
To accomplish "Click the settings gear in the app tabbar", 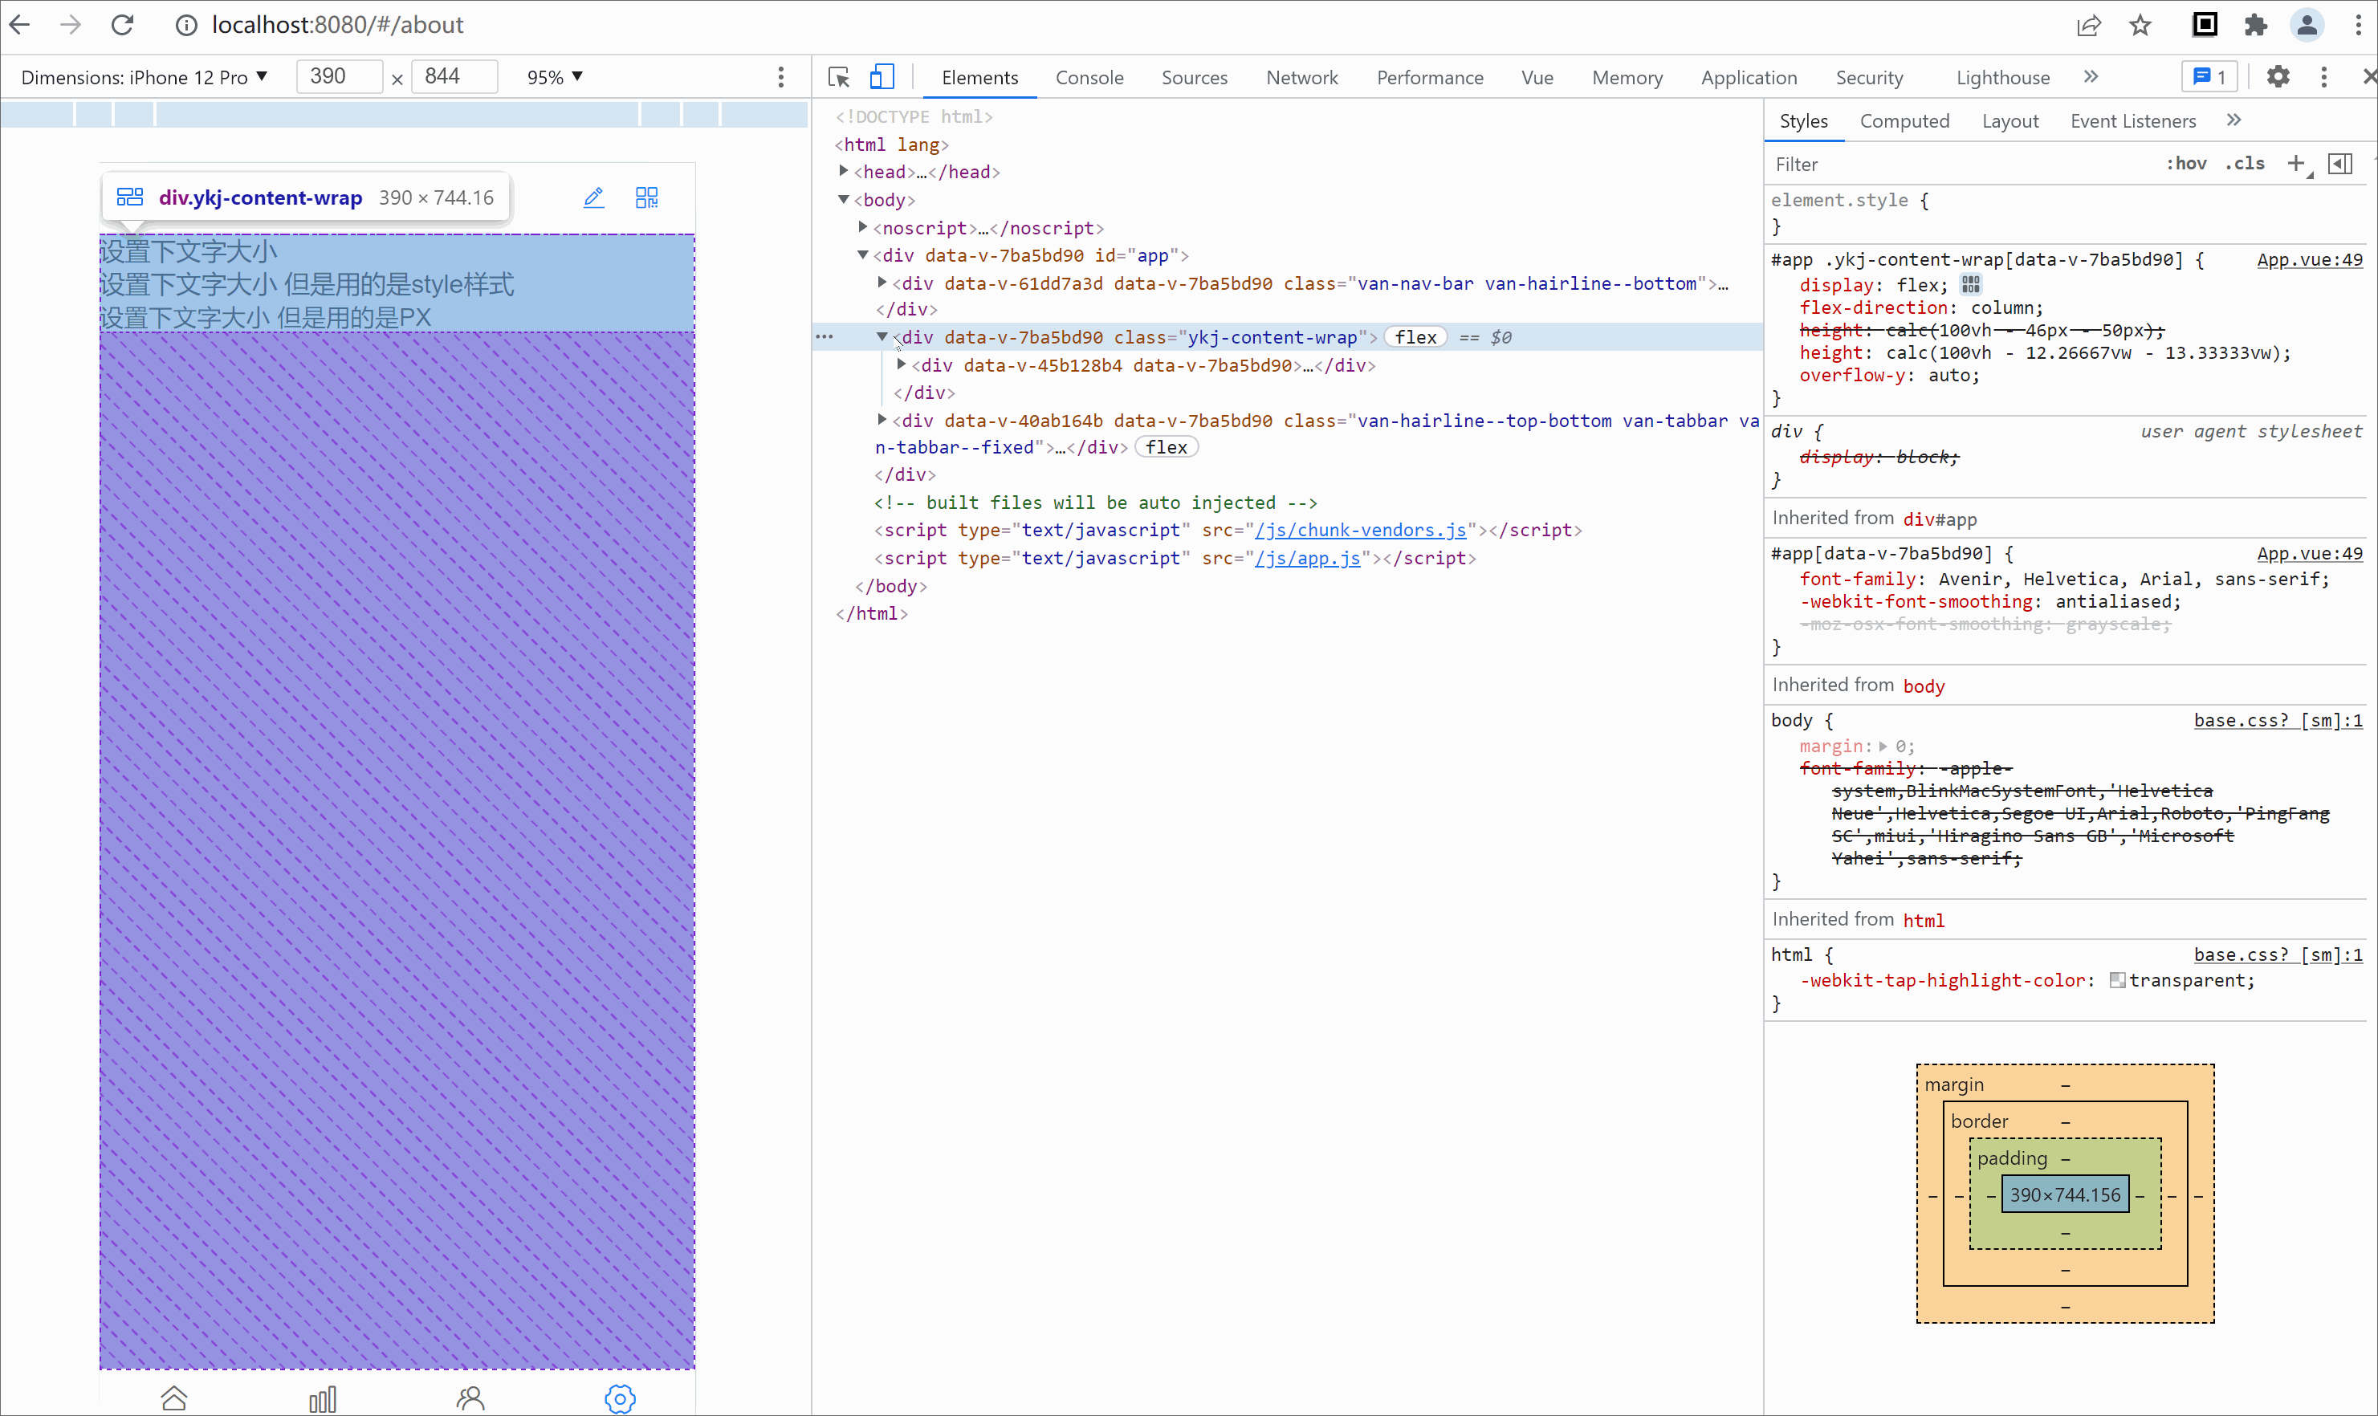I will (x=619, y=1398).
